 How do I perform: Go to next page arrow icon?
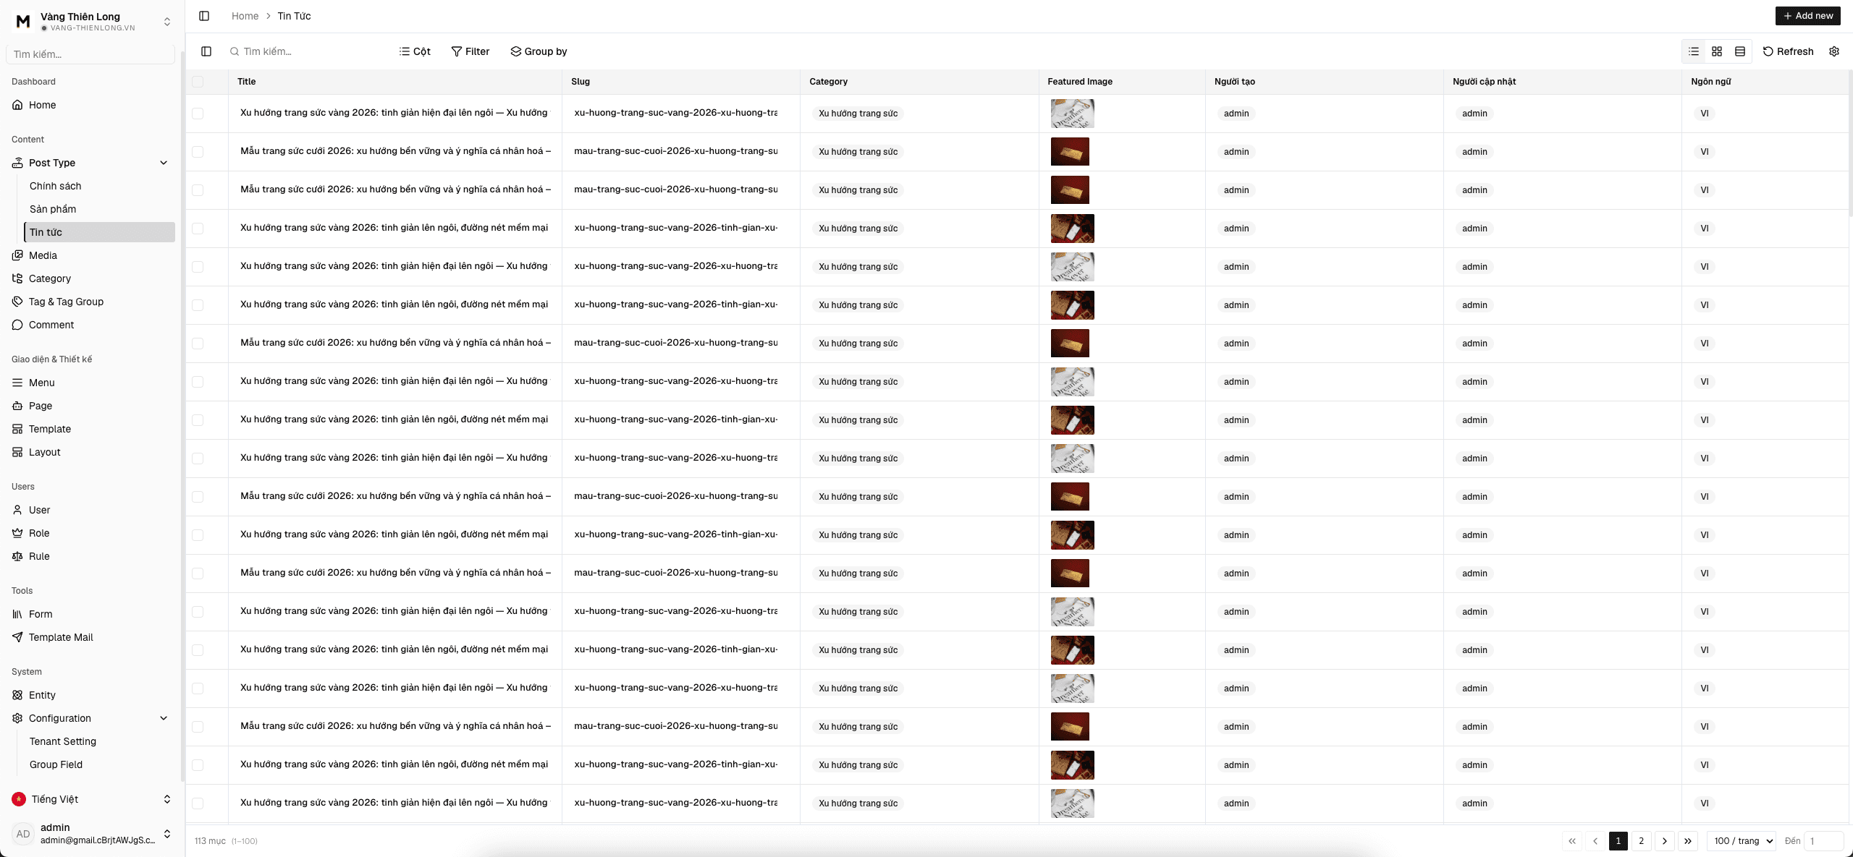1665,841
